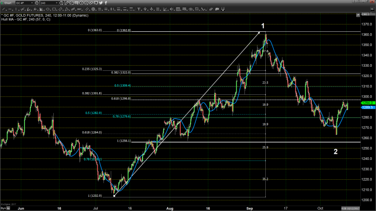
Task: Toggle the eye visibility icon in toolbar
Action: pyautogui.click(x=191, y=9)
